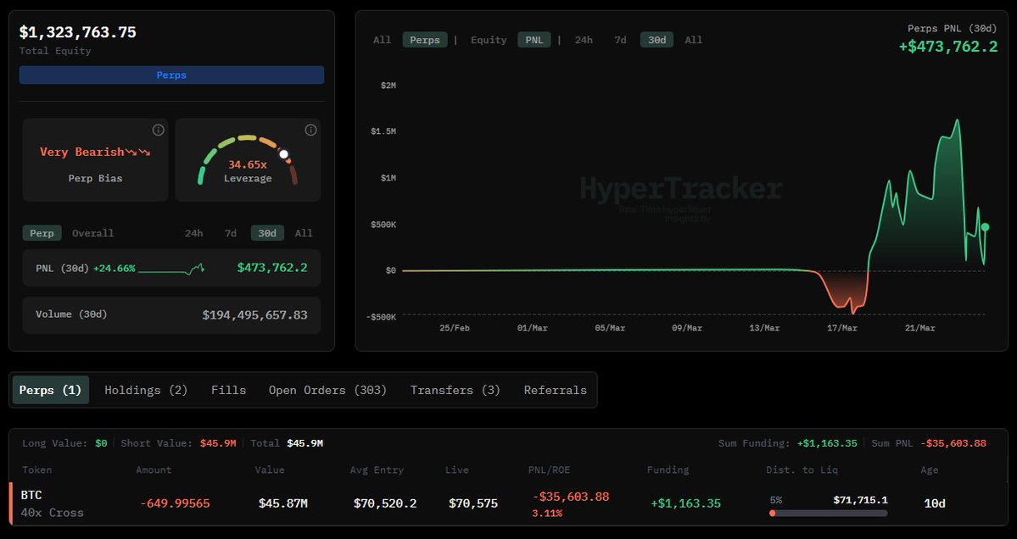This screenshot has width=1017, height=539.
Task: Click the Age column header
Action: [930, 470]
